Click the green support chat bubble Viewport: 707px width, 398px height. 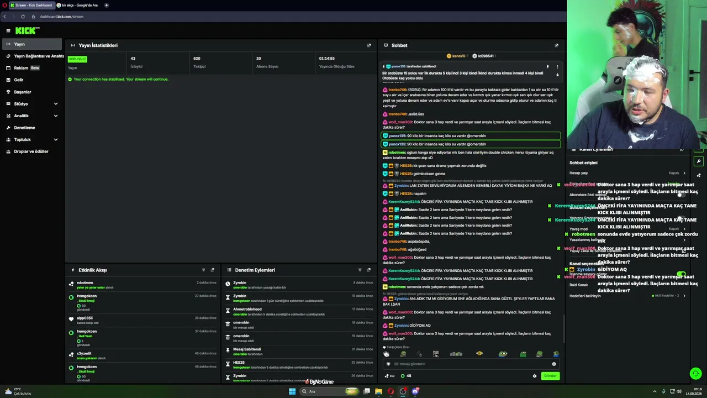[695, 374]
